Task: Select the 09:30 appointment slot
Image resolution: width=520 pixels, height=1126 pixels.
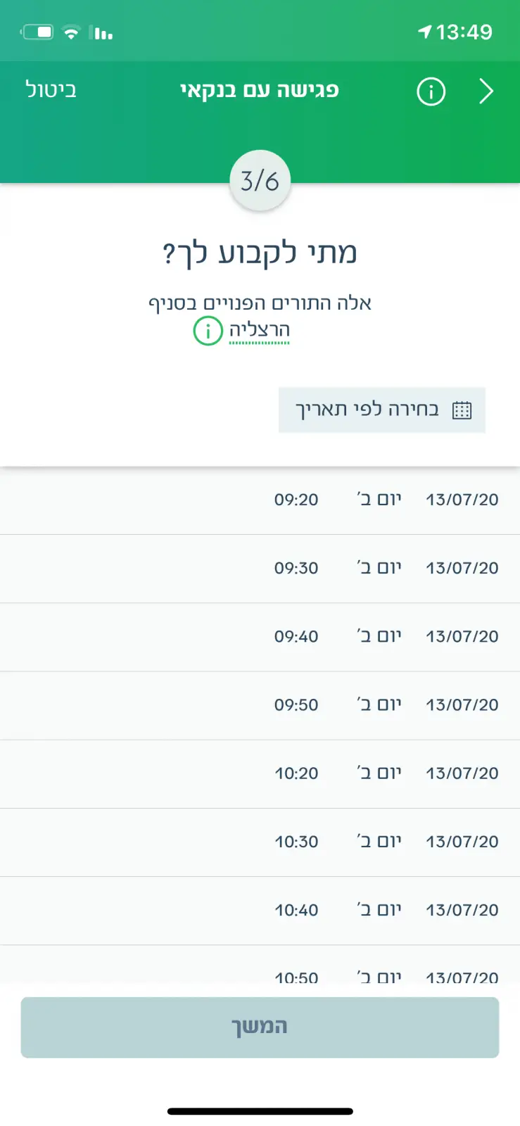Action: [260, 568]
